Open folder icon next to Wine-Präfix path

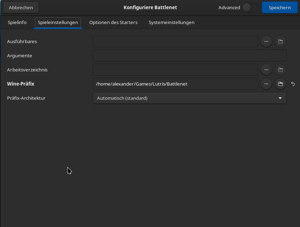tap(280, 84)
